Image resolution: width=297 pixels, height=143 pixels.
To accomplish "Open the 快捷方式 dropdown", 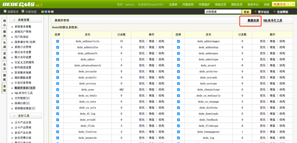I will (x=281, y=4).
